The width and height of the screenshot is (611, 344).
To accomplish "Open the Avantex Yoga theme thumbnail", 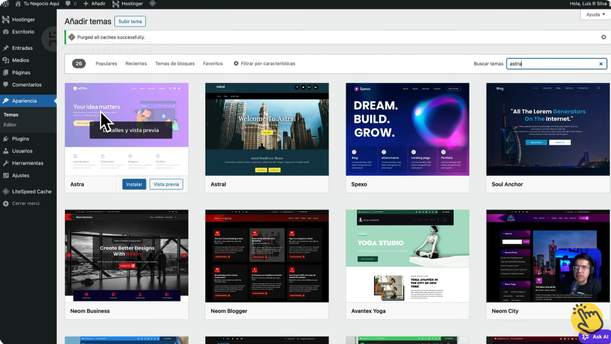I will point(407,256).
